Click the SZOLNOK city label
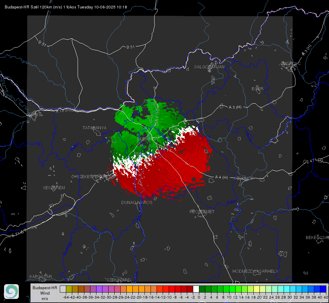This screenshot has width=329, height=303. pos(244,178)
